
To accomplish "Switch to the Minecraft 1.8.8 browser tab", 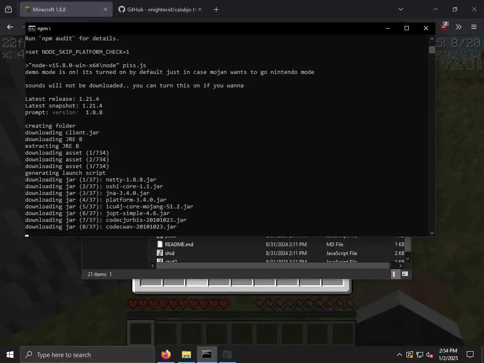I will [66, 10].
